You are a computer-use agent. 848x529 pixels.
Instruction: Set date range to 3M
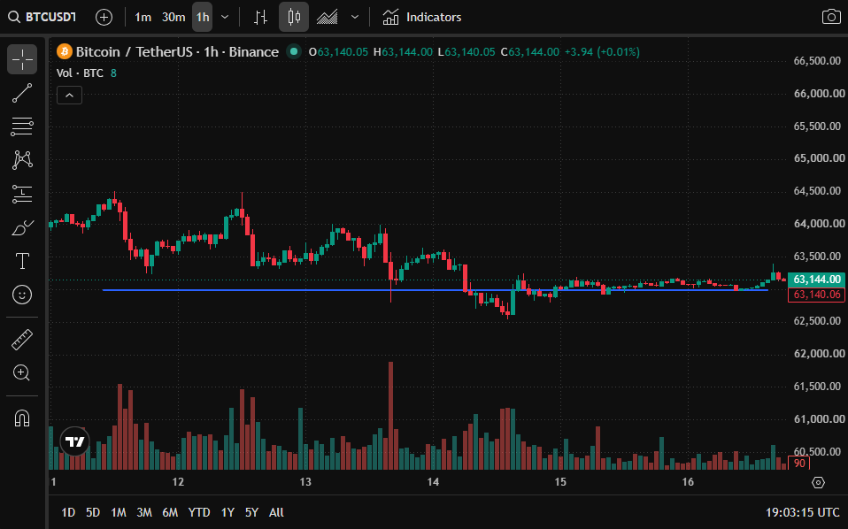pos(144,512)
